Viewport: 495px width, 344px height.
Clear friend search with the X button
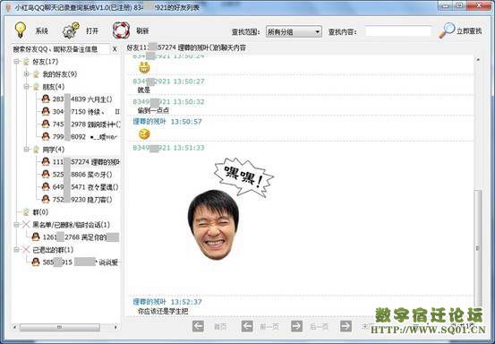pos(115,49)
